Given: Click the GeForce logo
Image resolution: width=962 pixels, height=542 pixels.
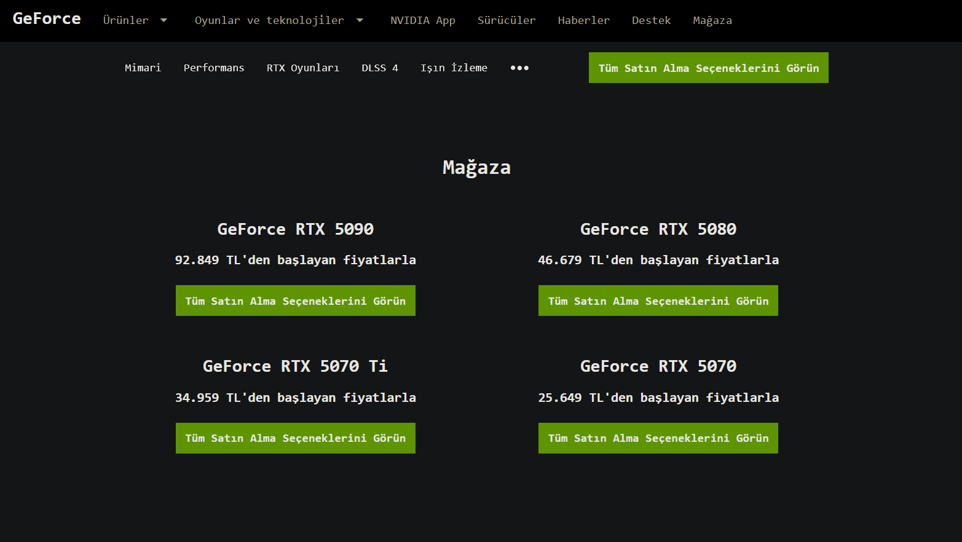Looking at the screenshot, I should pyautogui.click(x=47, y=19).
